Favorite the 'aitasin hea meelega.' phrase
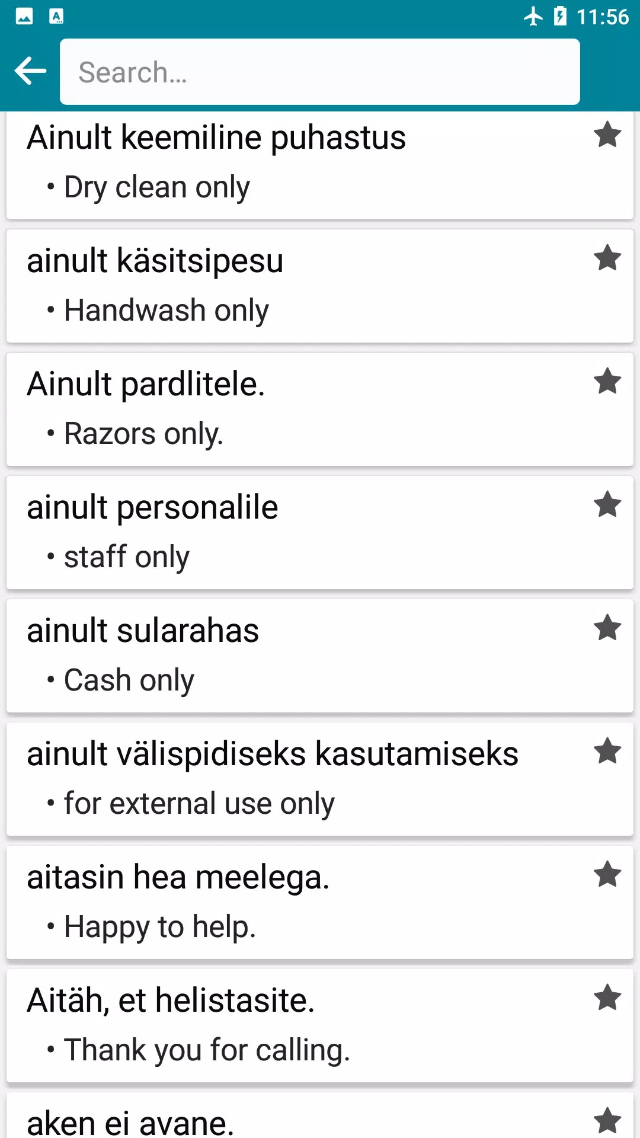Screen dimensions: 640x1138 click(607, 875)
